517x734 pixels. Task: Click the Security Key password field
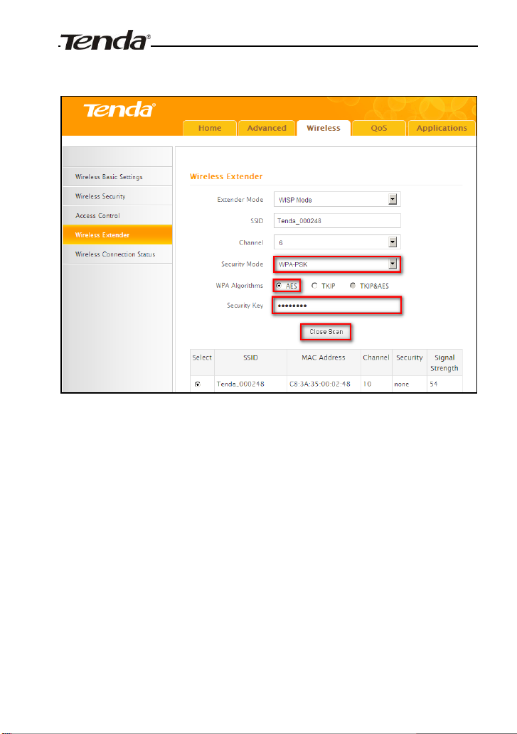(337, 306)
